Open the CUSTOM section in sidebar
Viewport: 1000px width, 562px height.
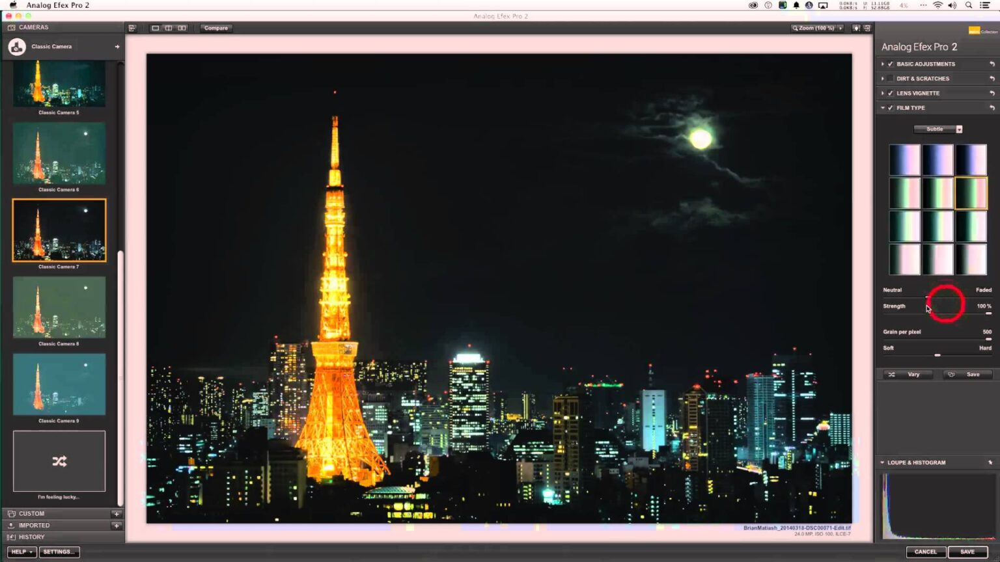[30, 513]
